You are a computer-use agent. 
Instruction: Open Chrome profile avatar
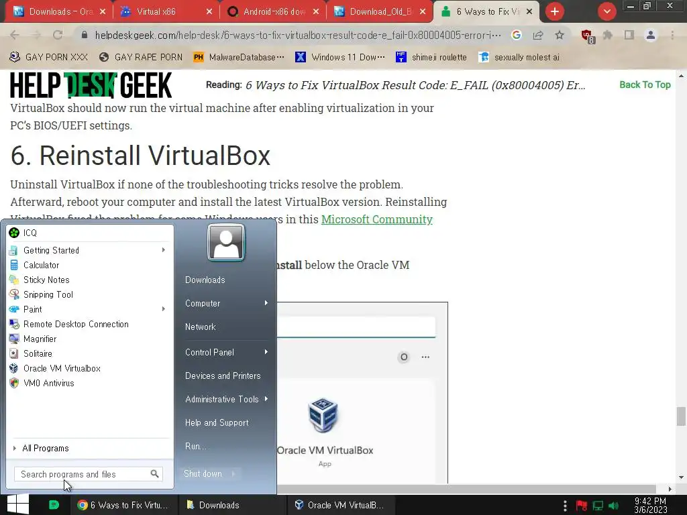(651, 35)
